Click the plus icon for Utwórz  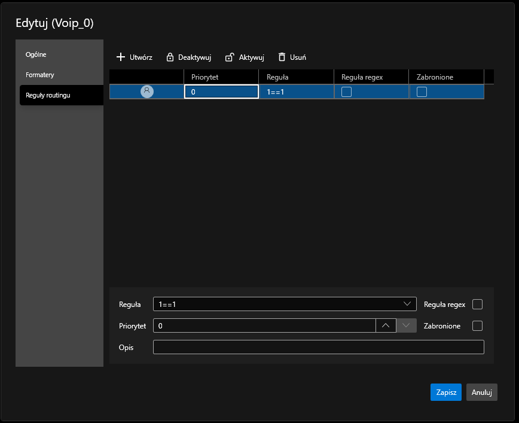(x=120, y=57)
